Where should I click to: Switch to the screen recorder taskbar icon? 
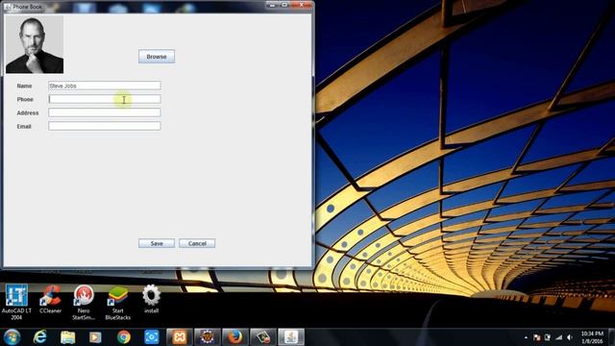(263, 337)
